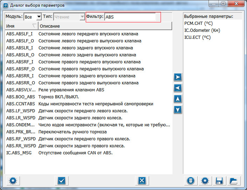Viewport: 247px width, 190px height.
Task: Move selected parameter down
Action: click(178, 110)
